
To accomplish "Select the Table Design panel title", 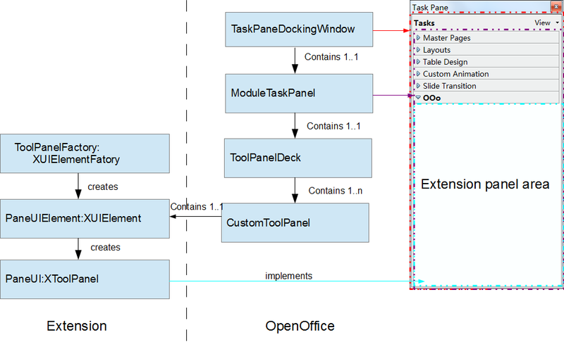I will pyautogui.click(x=446, y=62).
